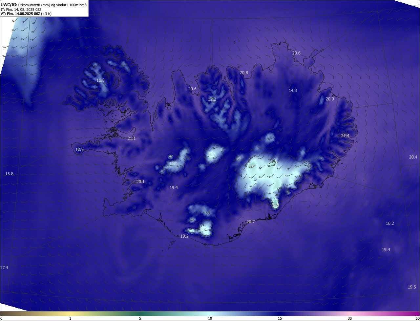Click the 20.7 value on the south coast
420x321 pixels.
[x=250, y=222]
